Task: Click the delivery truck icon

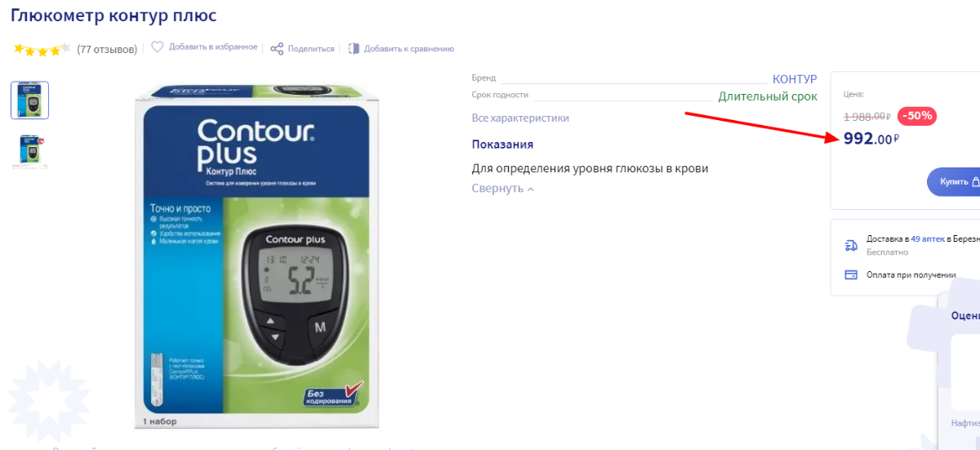Action: (x=851, y=245)
